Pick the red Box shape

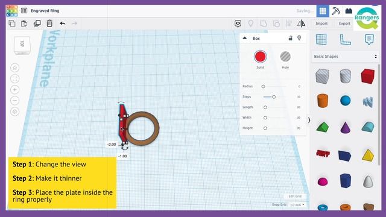[x=368, y=77]
